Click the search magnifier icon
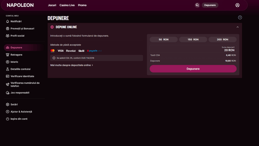Image resolution: width=259 pixels, height=146 pixels. pyautogui.click(x=197, y=5)
